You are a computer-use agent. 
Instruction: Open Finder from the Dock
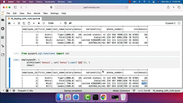tap(60, 97)
